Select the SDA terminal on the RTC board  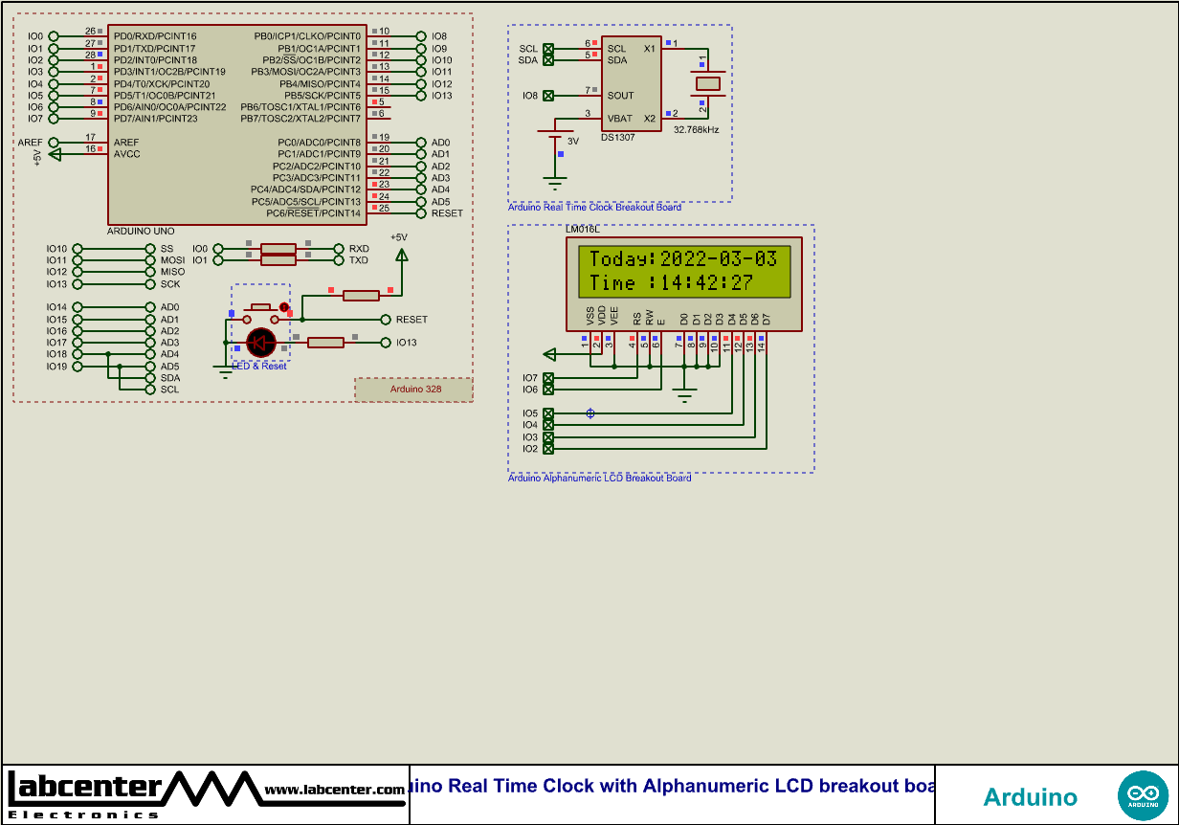point(547,59)
